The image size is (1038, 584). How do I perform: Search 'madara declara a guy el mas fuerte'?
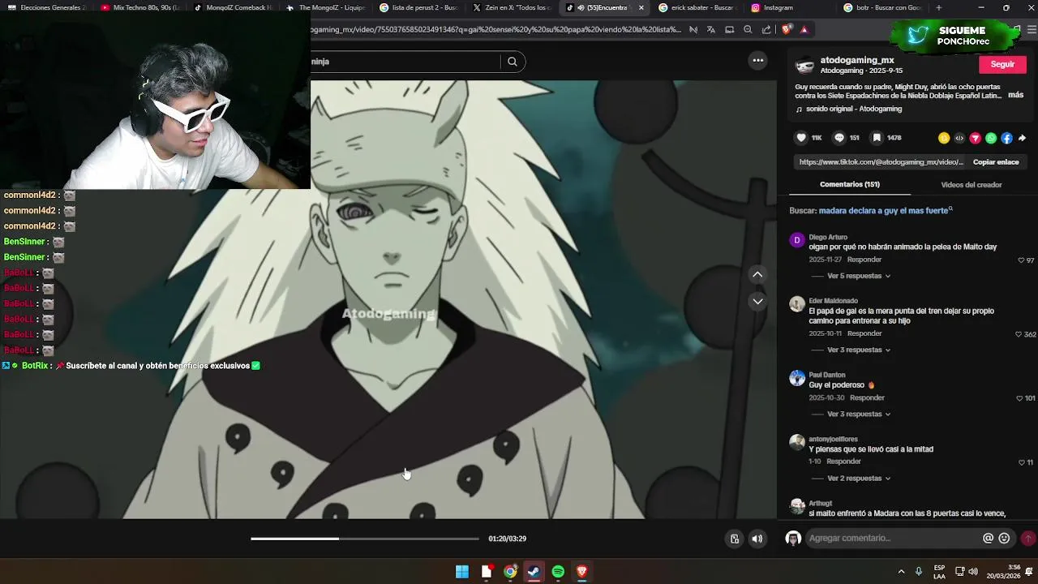pyautogui.click(x=884, y=210)
